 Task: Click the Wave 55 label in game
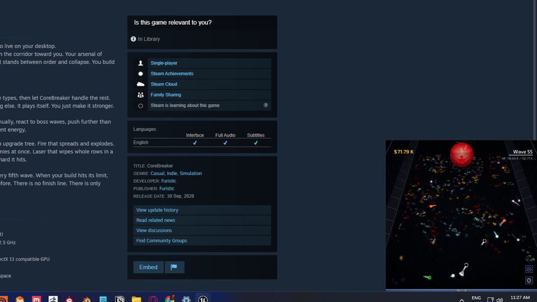pos(523,152)
